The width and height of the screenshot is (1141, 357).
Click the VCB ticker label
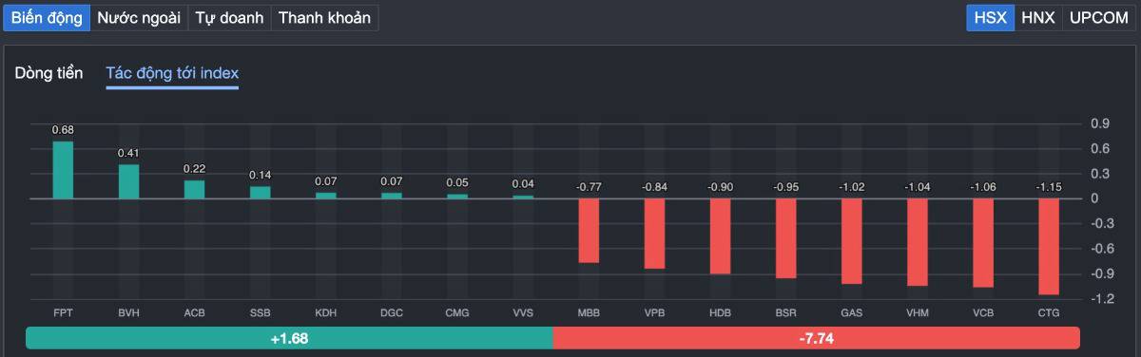tap(982, 312)
